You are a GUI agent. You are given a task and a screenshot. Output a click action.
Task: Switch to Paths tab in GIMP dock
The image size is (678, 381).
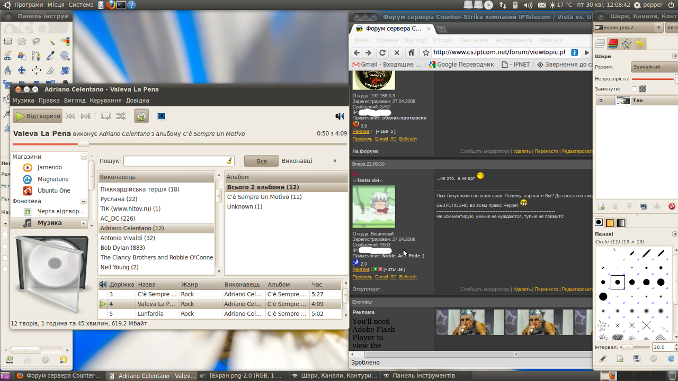pyautogui.click(x=627, y=44)
